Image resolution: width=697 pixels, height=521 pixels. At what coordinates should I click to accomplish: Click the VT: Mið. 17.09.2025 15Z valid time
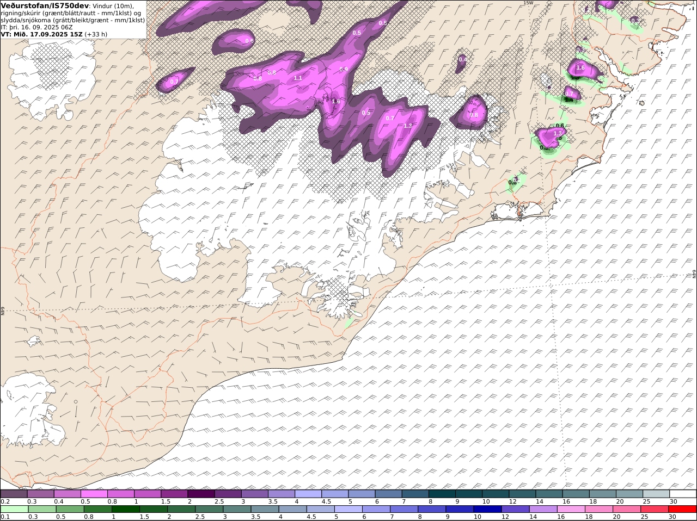pos(41,34)
